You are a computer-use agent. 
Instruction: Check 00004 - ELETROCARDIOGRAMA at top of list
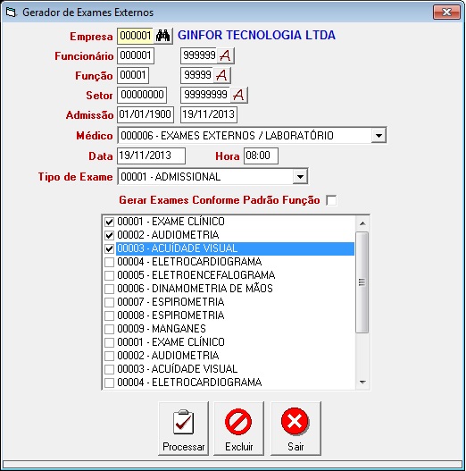pyautogui.click(x=109, y=262)
